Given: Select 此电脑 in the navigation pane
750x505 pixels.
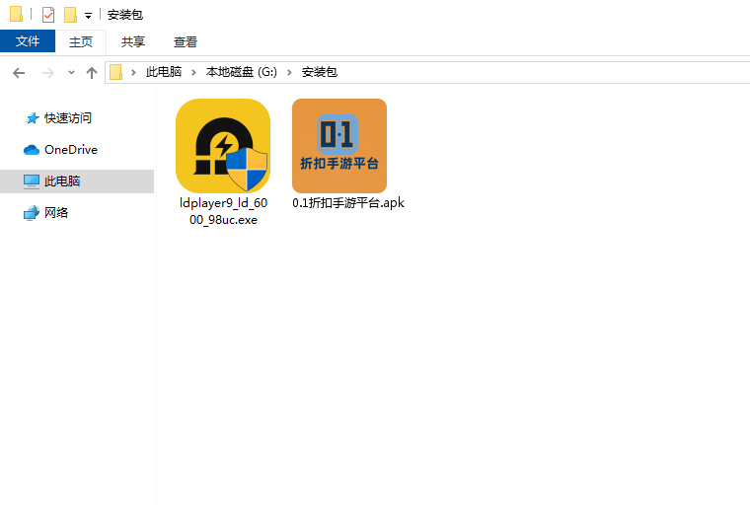Looking at the screenshot, I should click(x=77, y=181).
